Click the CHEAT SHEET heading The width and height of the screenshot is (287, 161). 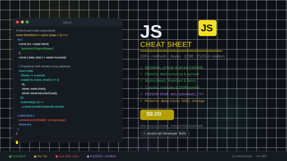click(x=166, y=44)
